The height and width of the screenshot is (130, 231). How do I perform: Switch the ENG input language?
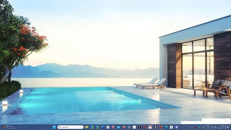pos(208,127)
